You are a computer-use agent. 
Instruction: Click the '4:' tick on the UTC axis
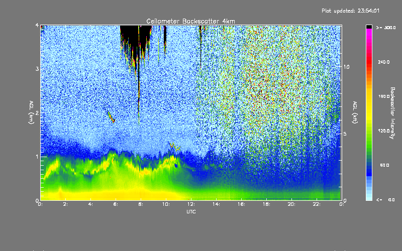pyautogui.click(x=90, y=204)
